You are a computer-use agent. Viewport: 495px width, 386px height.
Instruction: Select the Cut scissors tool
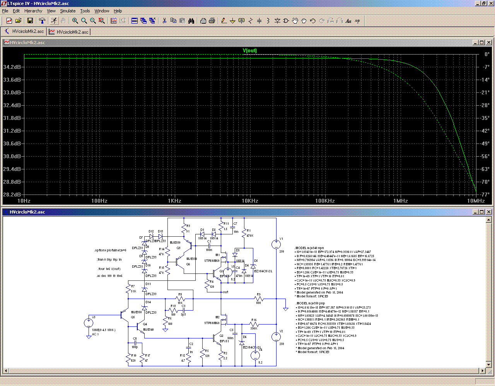pyautogui.click(x=164, y=21)
